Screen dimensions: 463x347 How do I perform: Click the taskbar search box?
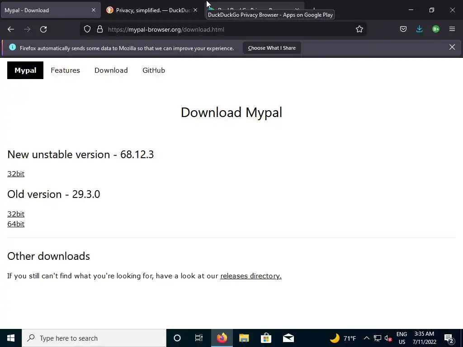94,338
